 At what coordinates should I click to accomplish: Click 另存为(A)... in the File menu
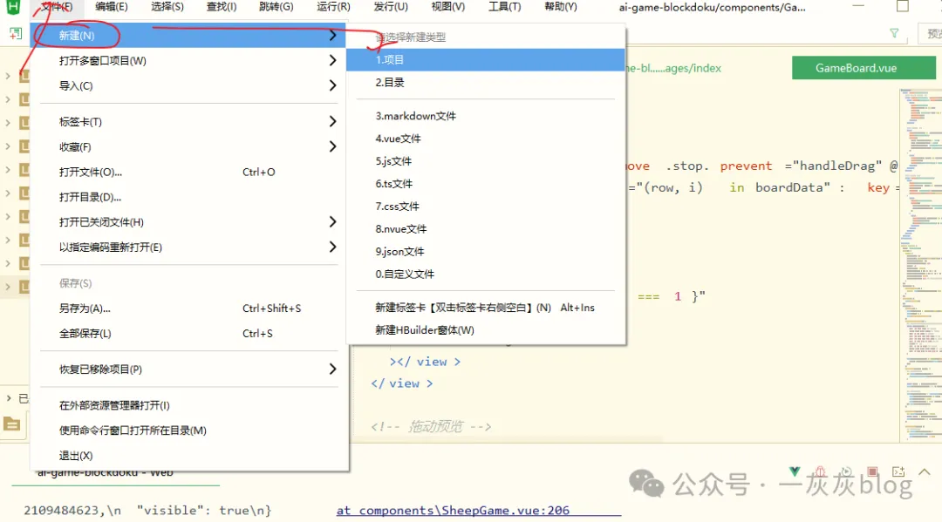85,308
